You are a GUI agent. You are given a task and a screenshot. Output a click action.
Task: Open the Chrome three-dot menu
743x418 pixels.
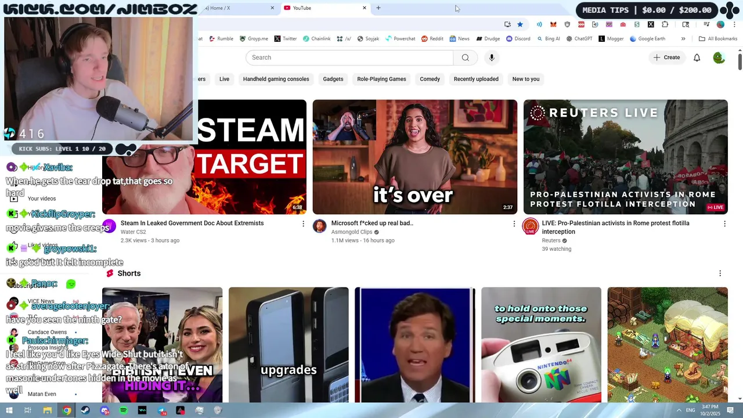pyautogui.click(x=734, y=24)
